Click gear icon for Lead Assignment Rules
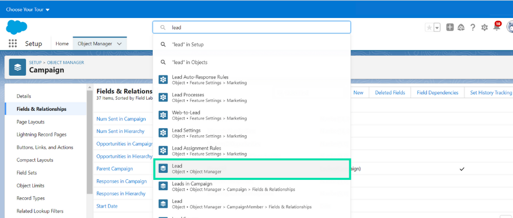This screenshot has width=513, height=218. (163, 150)
